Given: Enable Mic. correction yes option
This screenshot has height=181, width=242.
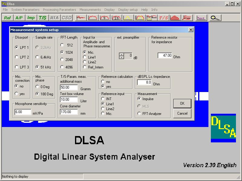Looking at the screenshot, I should (x=20, y=94).
